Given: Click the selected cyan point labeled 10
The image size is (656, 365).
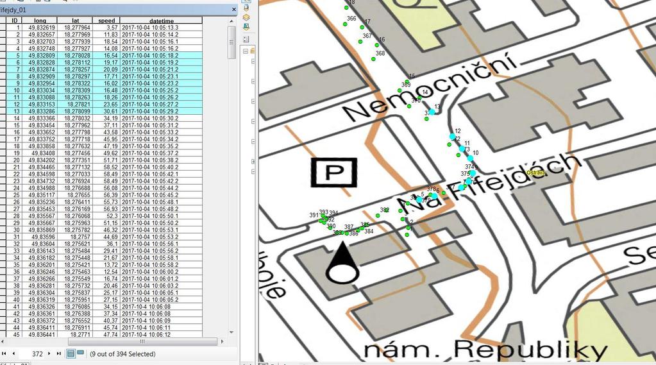Looking at the screenshot, I should coord(470,158).
